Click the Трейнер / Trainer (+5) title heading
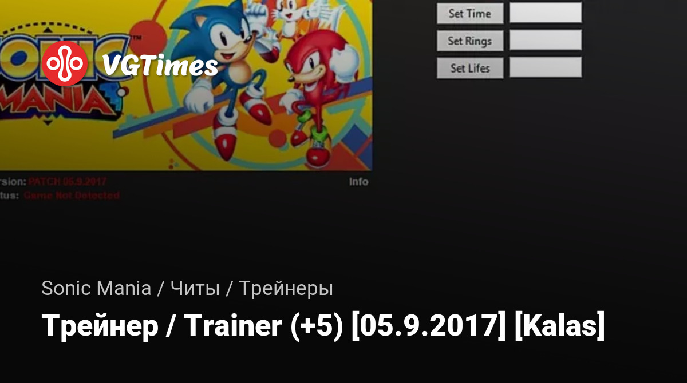The width and height of the screenshot is (687, 383). [323, 326]
